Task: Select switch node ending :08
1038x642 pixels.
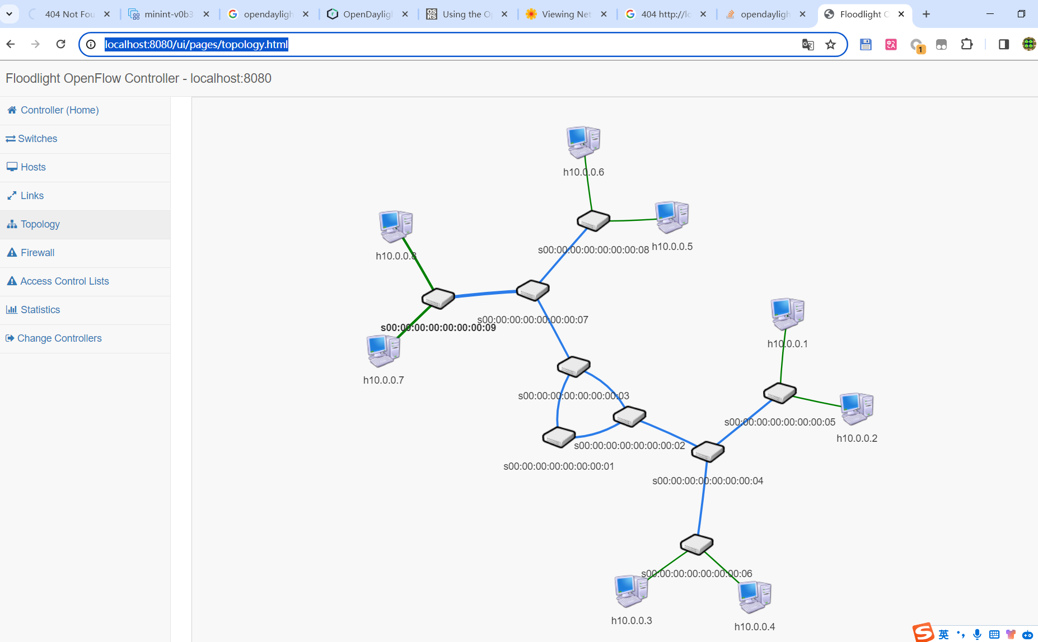Action: pyautogui.click(x=593, y=221)
